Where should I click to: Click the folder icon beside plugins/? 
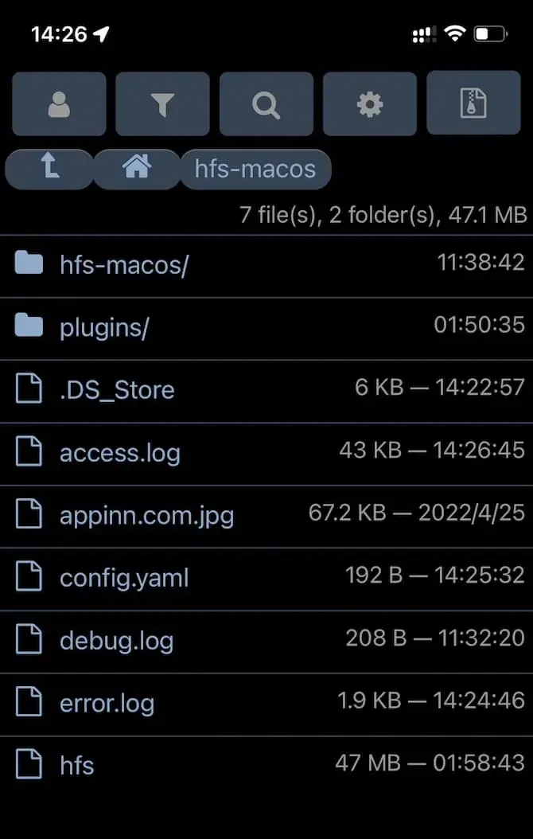[29, 326]
